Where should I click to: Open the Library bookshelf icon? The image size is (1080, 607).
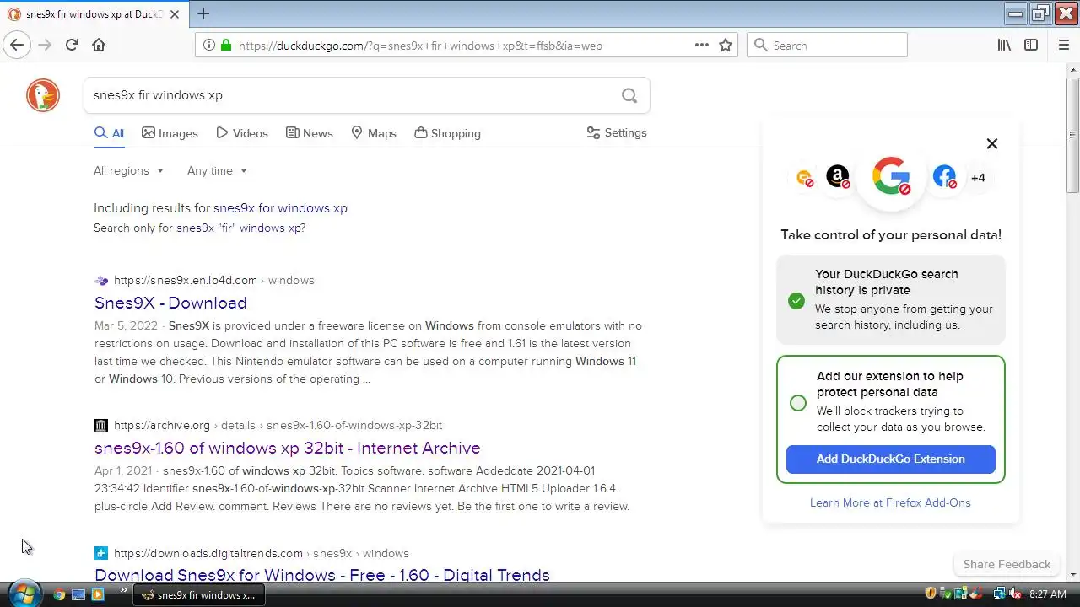[x=1004, y=46]
